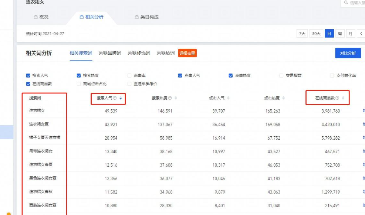Click the value 215,491
365x215 pixels.
coord(332,205)
